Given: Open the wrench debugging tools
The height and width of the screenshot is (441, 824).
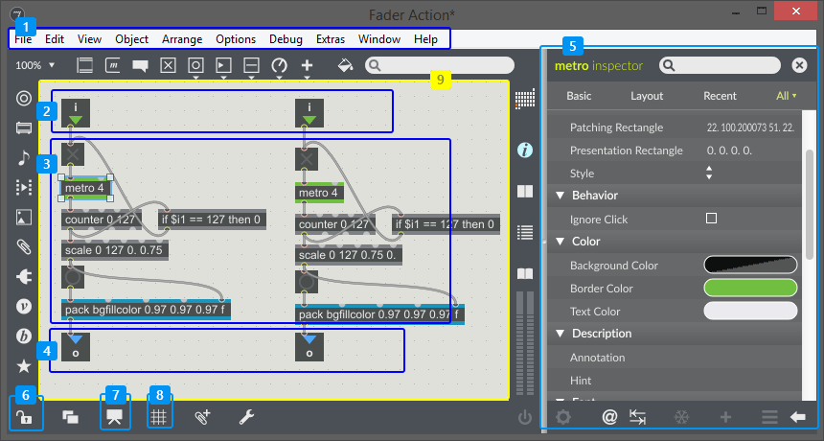Looking at the screenshot, I should [x=246, y=417].
